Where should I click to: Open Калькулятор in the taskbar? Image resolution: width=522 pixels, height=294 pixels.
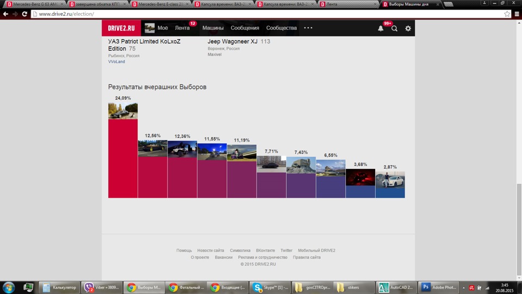[60, 287]
